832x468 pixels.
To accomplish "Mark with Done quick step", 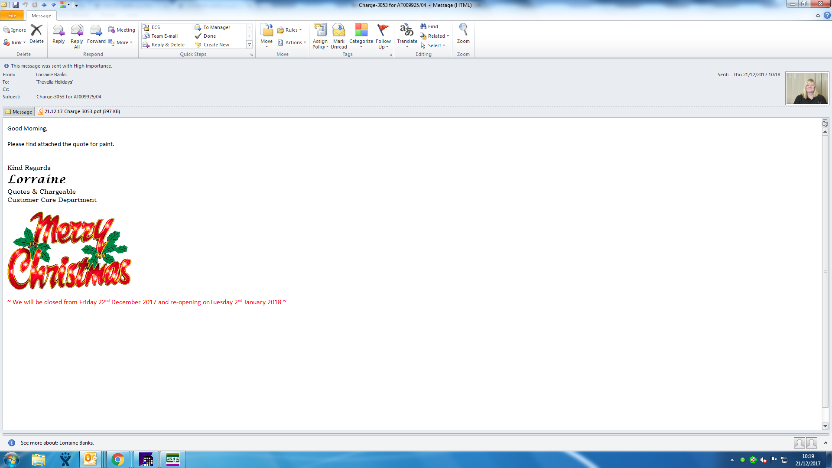I will (209, 36).
